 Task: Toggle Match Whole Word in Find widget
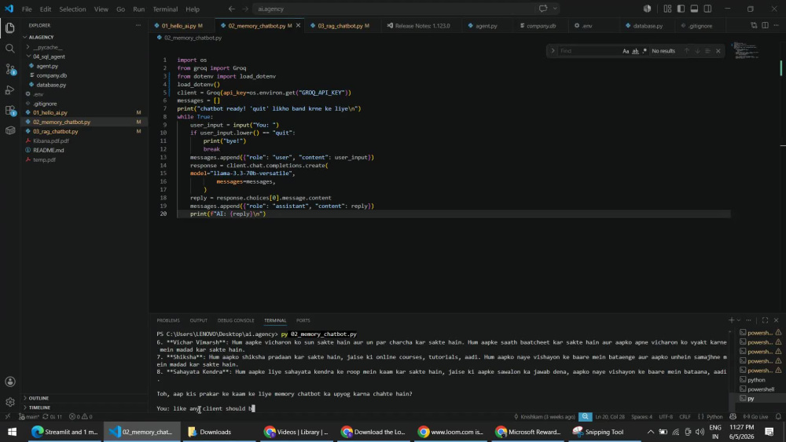click(x=635, y=51)
